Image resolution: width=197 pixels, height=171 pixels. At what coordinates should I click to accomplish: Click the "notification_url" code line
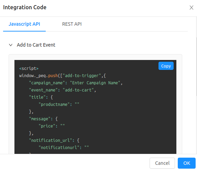pos(54,141)
